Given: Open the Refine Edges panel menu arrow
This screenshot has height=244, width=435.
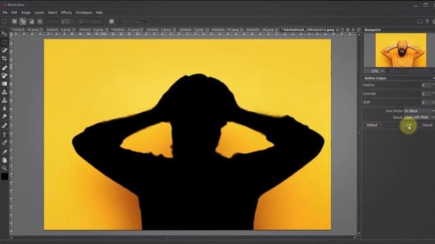Looking at the screenshot, I should [434, 79].
